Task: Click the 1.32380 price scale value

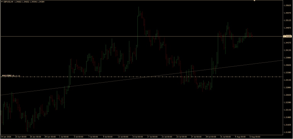Action: click(287, 102)
